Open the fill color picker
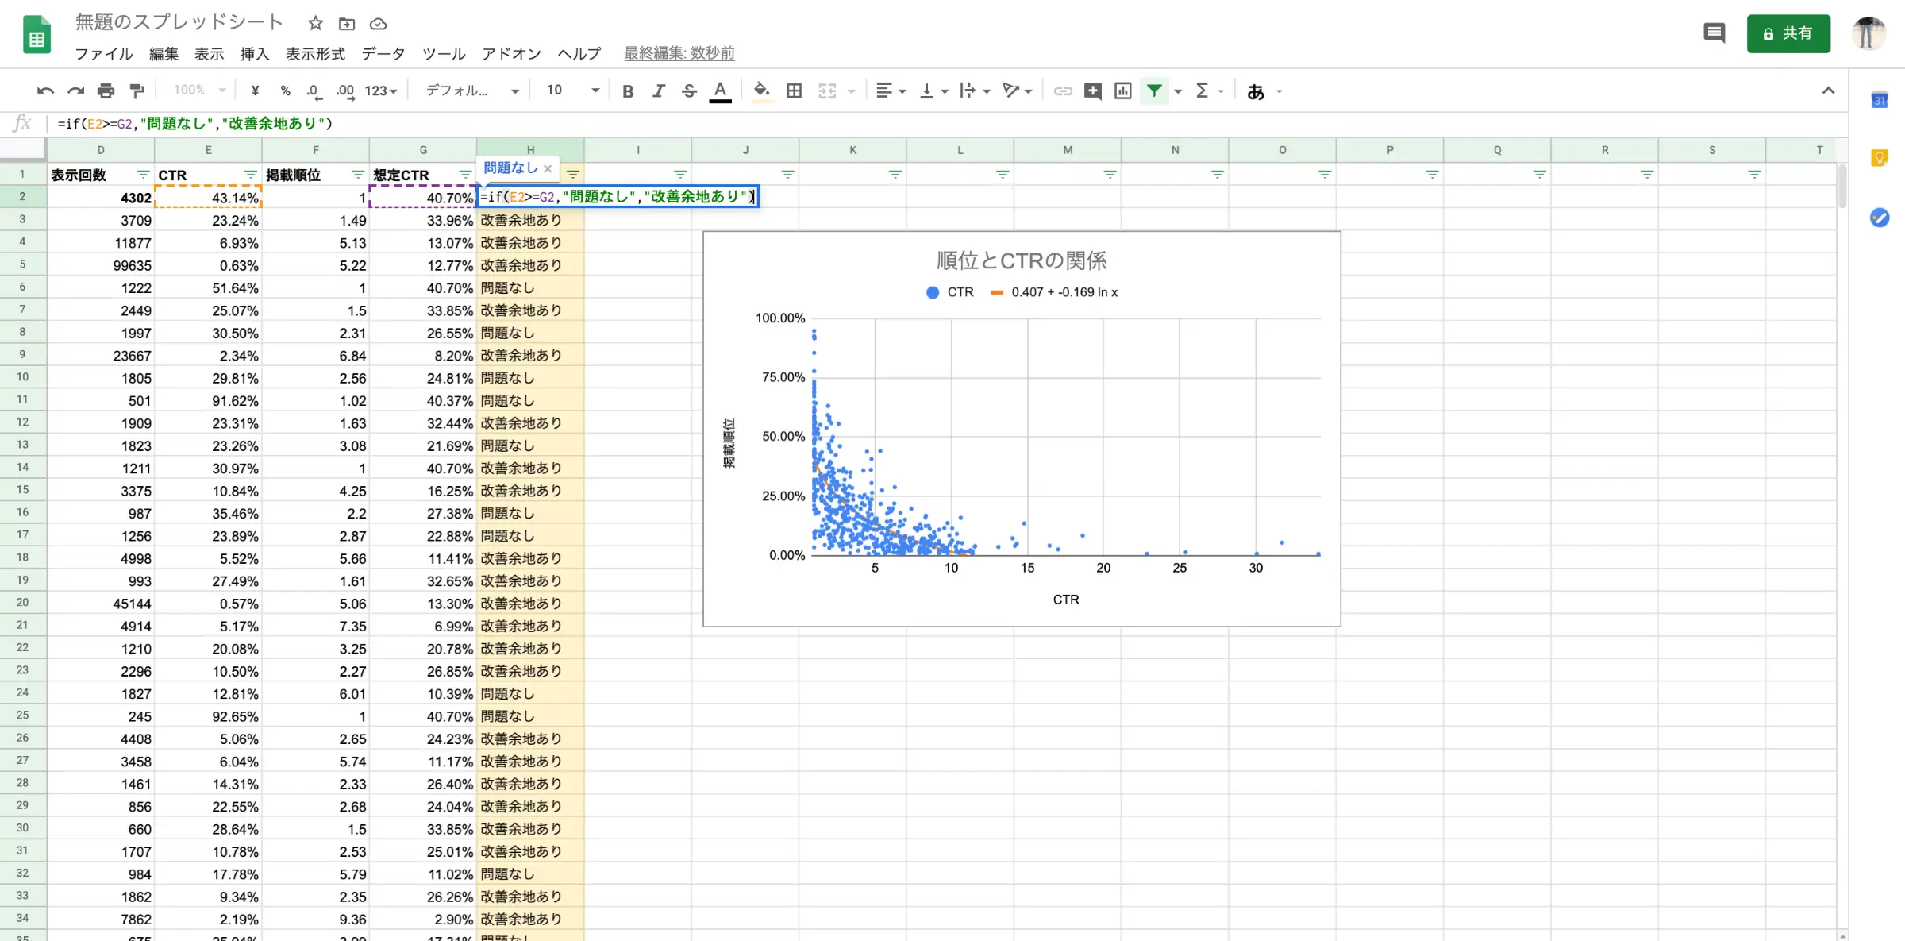This screenshot has width=1905, height=941. pos(761,91)
